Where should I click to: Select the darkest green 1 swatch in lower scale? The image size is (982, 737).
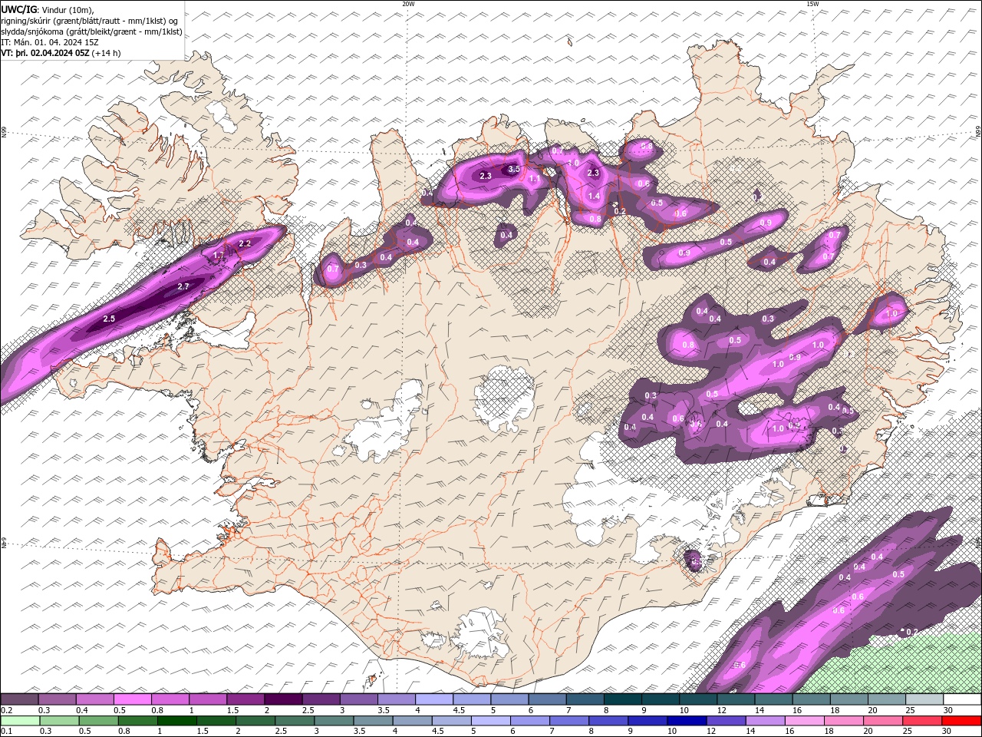pyautogui.click(x=176, y=721)
